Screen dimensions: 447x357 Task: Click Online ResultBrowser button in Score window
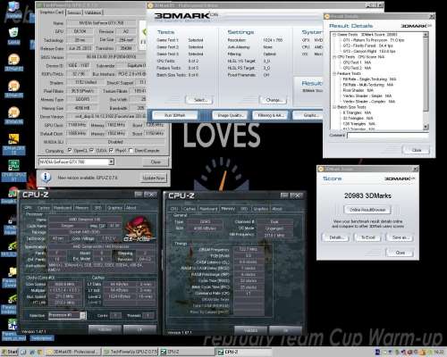pos(367,210)
